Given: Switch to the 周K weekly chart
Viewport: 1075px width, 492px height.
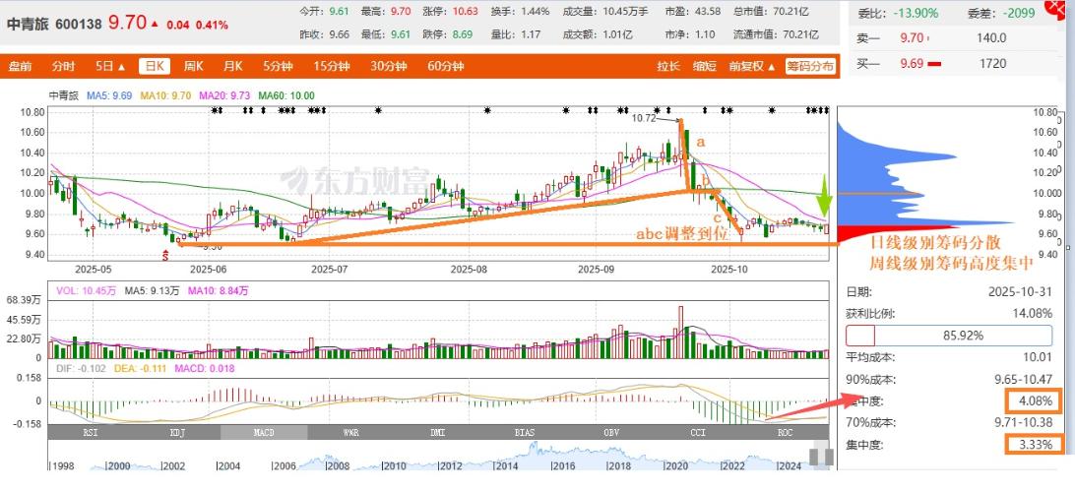Looking at the screenshot, I should coord(193,67).
